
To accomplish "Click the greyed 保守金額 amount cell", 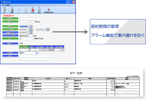I will [x=50, y=50].
